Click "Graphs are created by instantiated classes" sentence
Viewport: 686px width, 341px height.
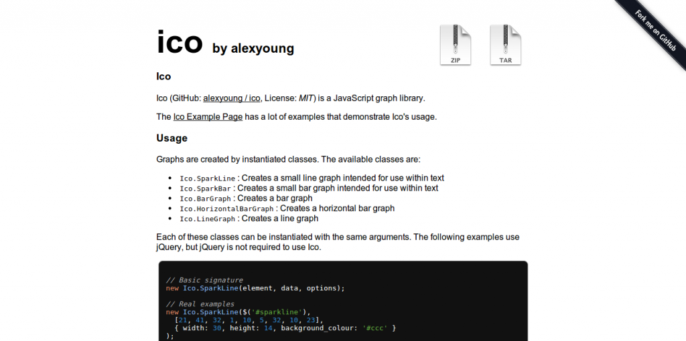point(288,159)
